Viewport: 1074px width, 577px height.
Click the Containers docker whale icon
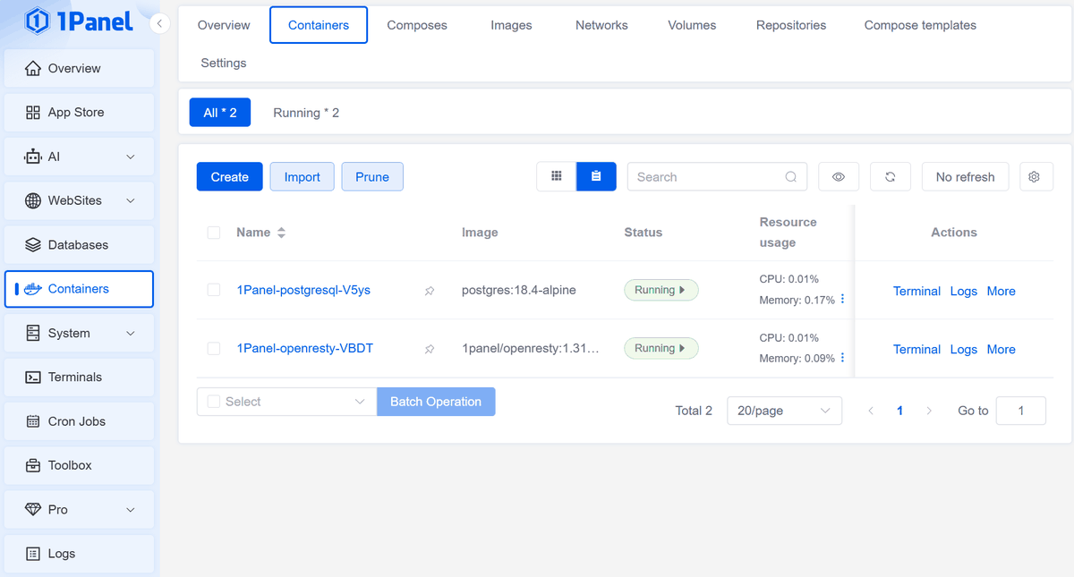33,289
